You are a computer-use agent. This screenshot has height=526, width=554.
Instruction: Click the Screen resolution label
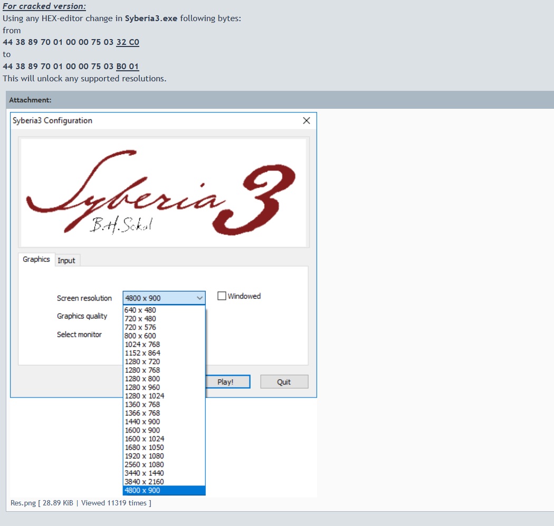(x=84, y=298)
